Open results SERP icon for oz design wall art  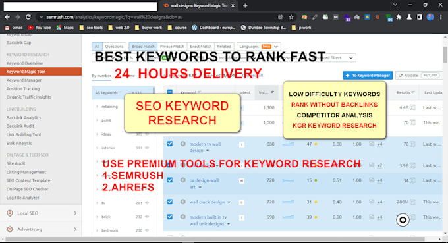(x=412, y=180)
